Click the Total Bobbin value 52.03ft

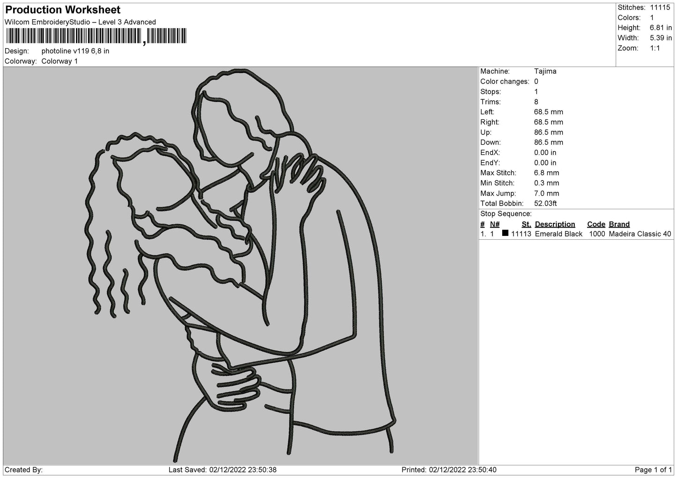(545, 204)
